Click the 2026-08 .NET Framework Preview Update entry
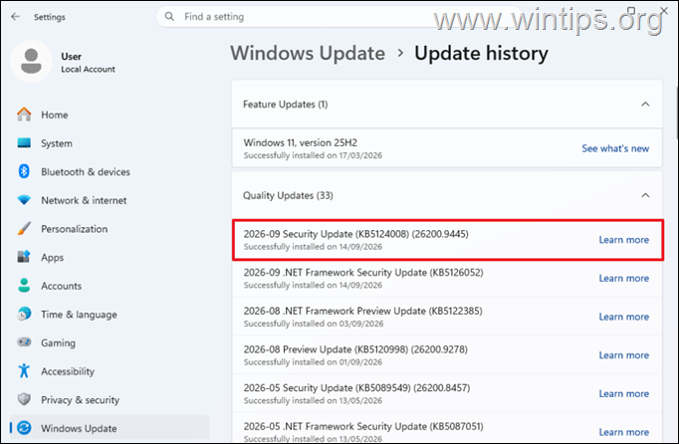 point(447,317)
